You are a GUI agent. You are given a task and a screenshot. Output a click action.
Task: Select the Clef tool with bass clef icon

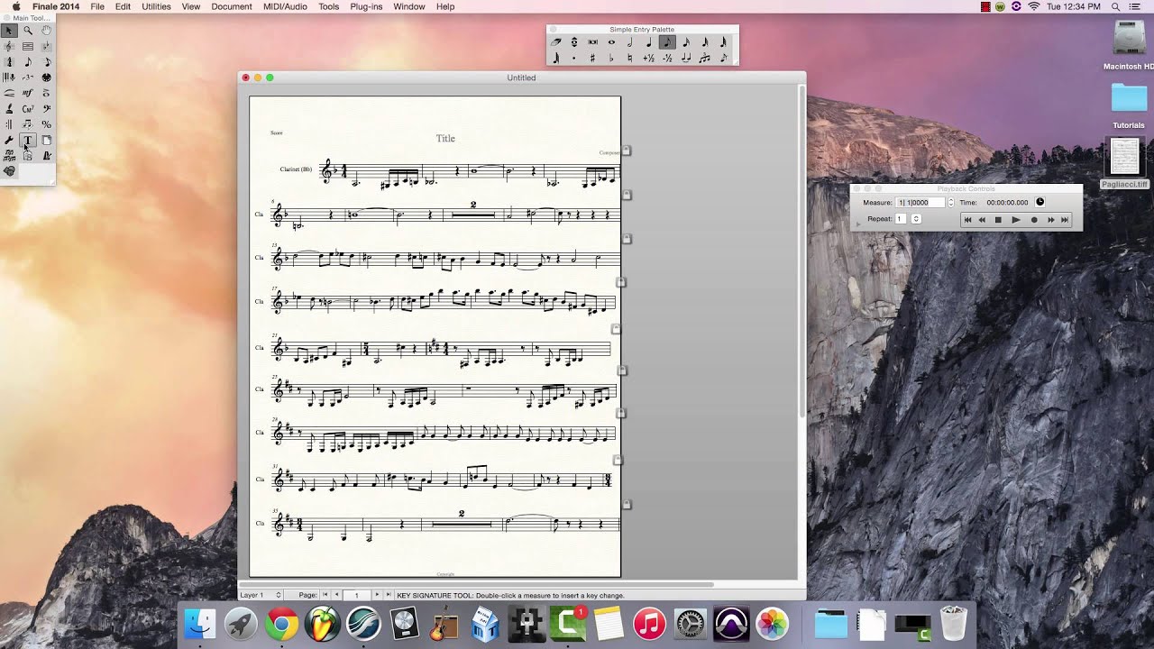[47, 108]
